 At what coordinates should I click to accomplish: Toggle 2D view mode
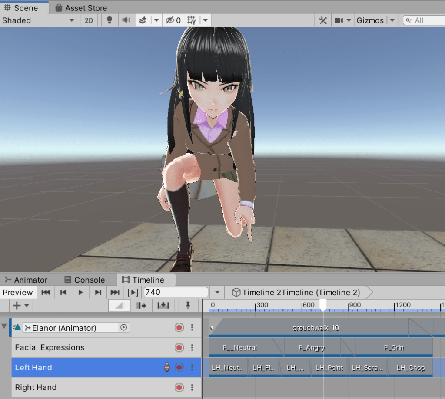pyautogui.click(x=89, y=20)
